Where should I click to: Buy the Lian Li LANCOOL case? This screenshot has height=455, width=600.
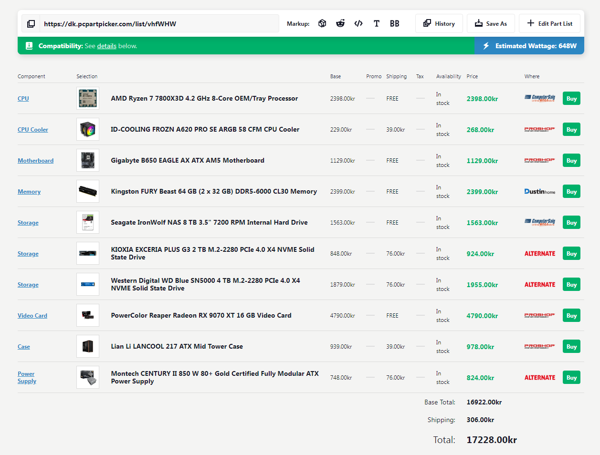tap(571, 346)
